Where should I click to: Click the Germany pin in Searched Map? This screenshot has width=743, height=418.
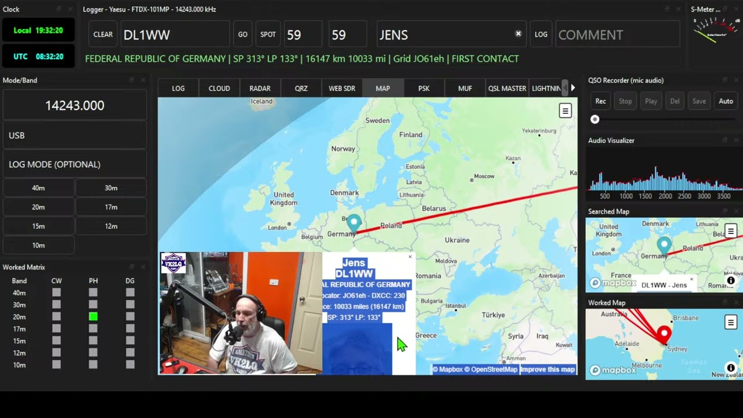pyautogui.click(x=664, y=246)
